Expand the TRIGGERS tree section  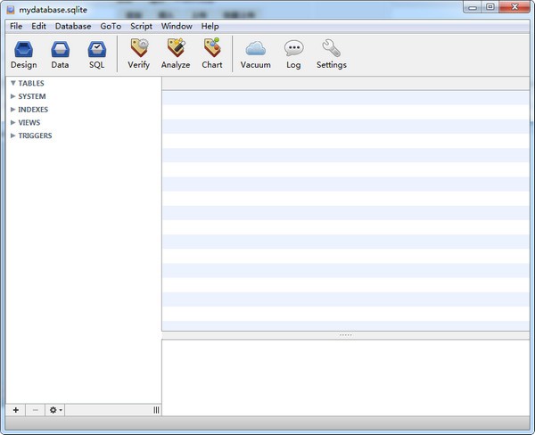click(13, 135)
